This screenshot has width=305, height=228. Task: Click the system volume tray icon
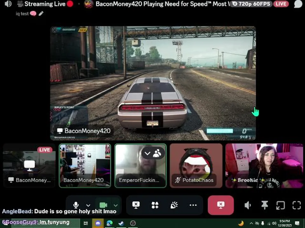pyautogui.click(x=274, y=223)
